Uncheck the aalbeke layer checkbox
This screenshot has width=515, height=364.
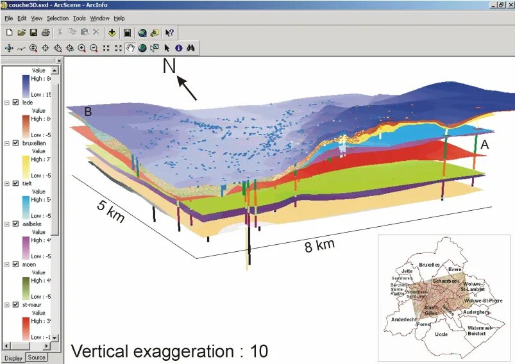[x=15, y=224]
